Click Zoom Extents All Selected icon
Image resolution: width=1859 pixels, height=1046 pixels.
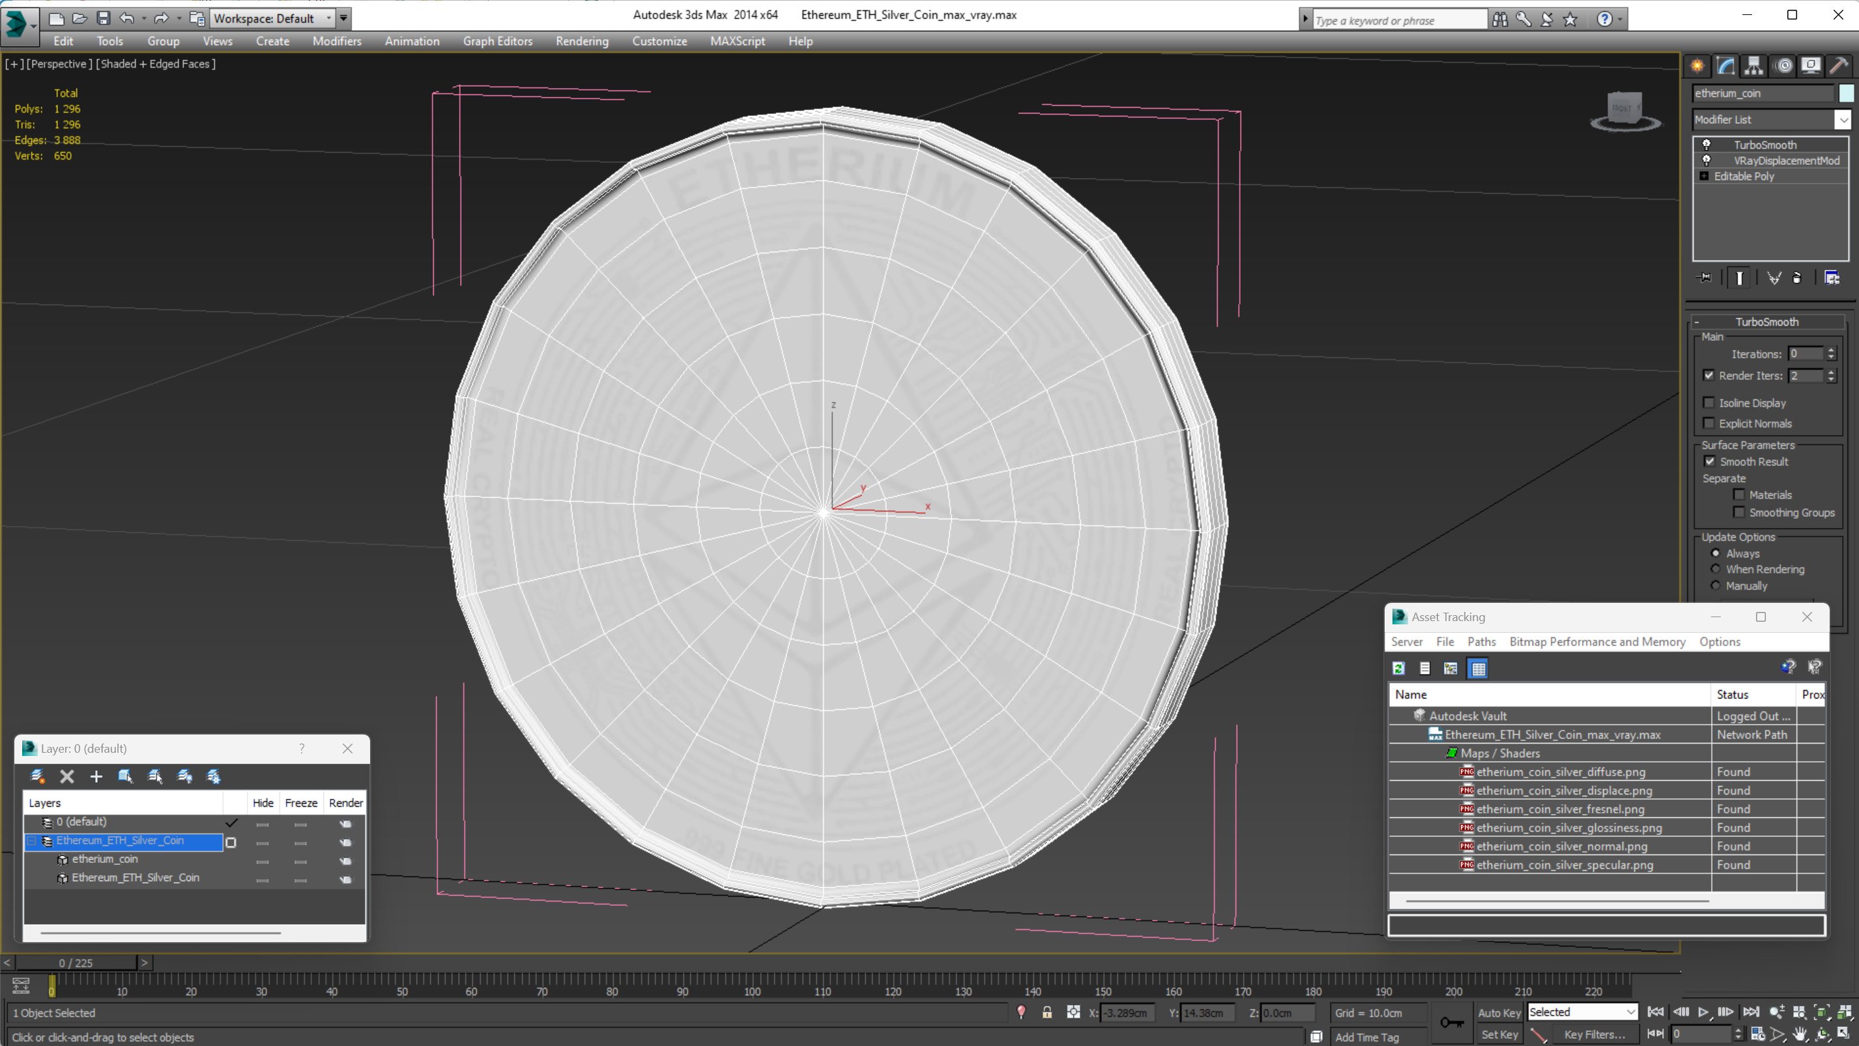[x=1845, y=1012]
